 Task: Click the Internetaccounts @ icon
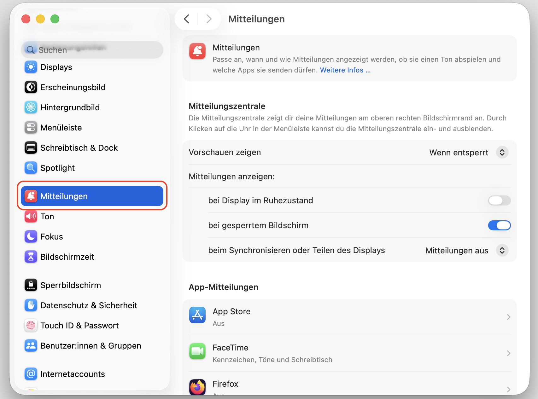(31, 374)
